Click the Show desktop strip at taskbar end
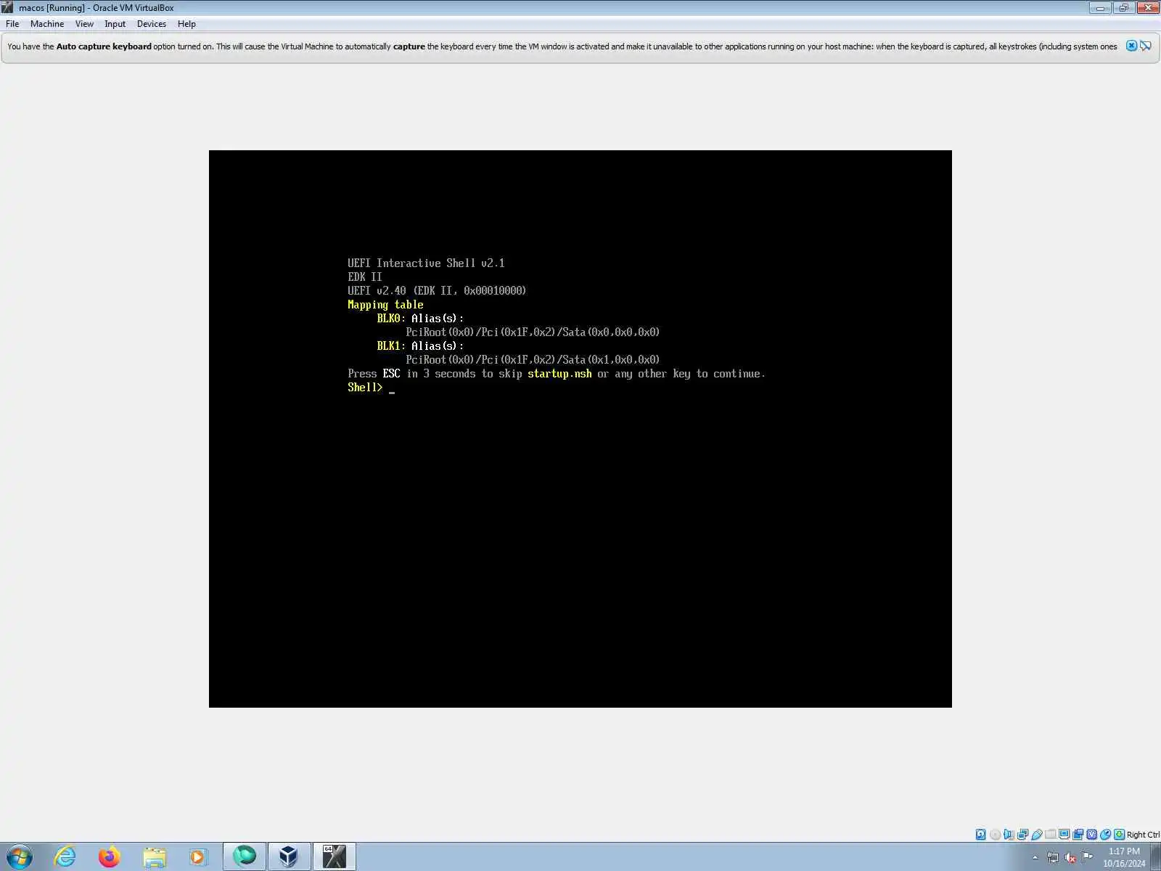The image size is (1161, 871). click(1156, 857)
